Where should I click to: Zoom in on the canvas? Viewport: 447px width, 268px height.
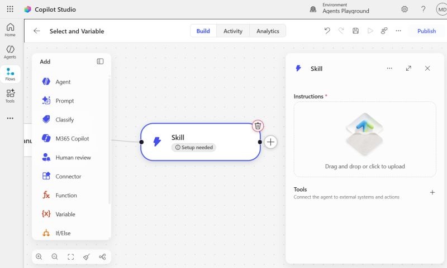(x=39, y=257)
